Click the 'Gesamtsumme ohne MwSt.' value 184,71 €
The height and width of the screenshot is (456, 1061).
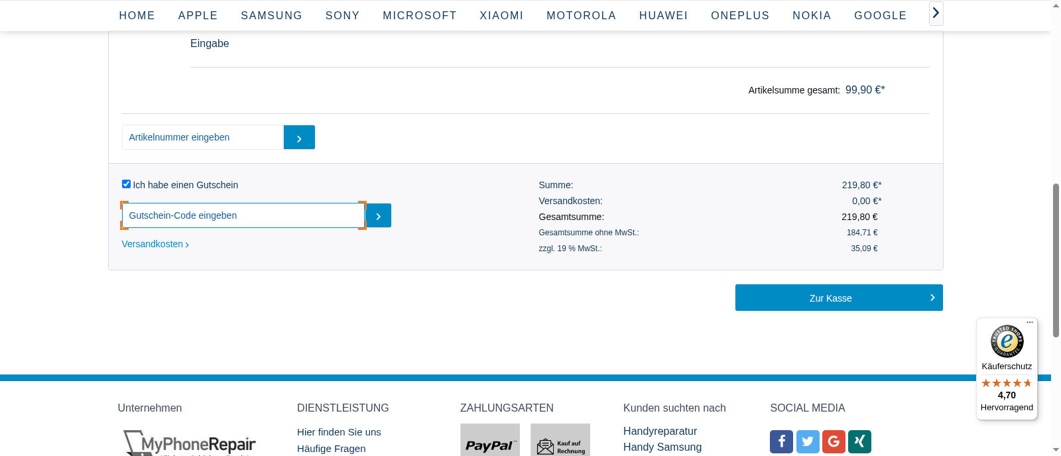click(862, 233)
